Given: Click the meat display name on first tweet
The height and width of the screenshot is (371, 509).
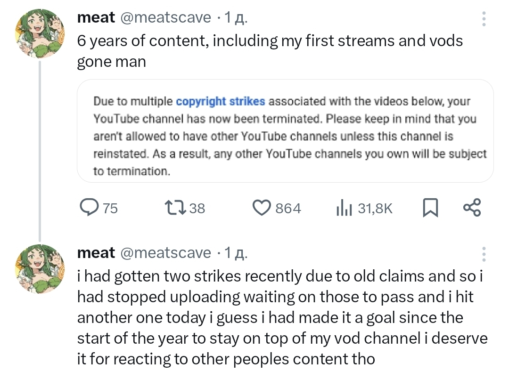Looking at the screenshot, I should tap(96, 17).
